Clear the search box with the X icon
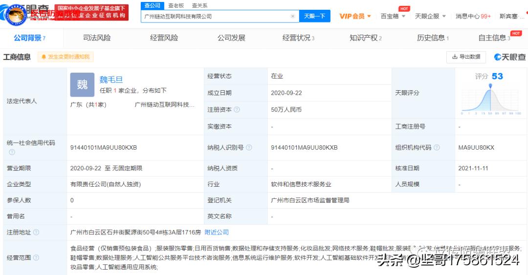The height and width of the screenshot is (275, 528). pos(293,16)
